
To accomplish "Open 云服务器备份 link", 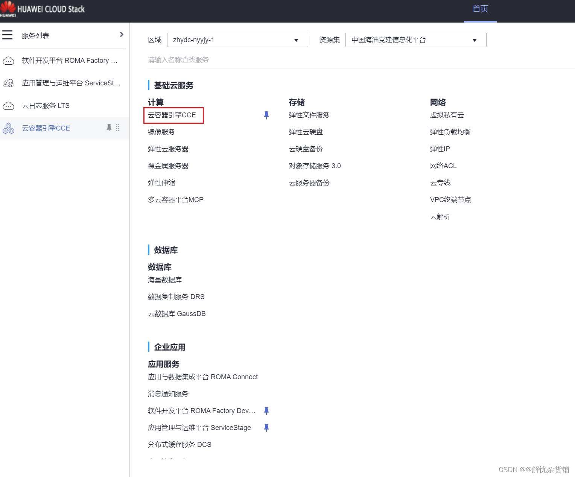I will 309,183.
